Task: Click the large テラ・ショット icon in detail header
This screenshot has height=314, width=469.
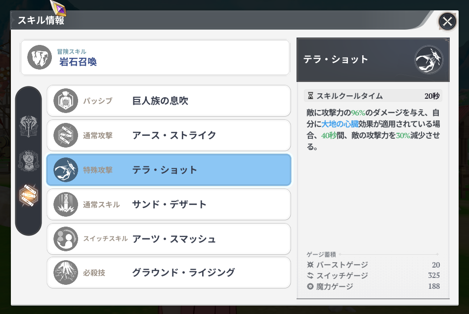Action: pyautogui.click(x=428, y=60)
